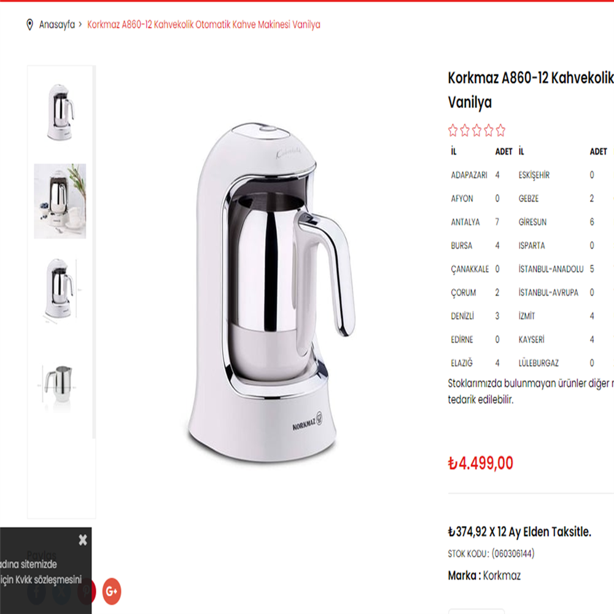
Task: Click the ₺4.499,00 price label
Action: 481,463
